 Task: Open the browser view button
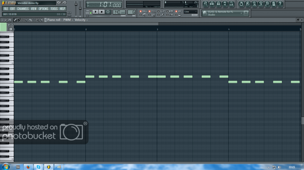tap(225, 4)
